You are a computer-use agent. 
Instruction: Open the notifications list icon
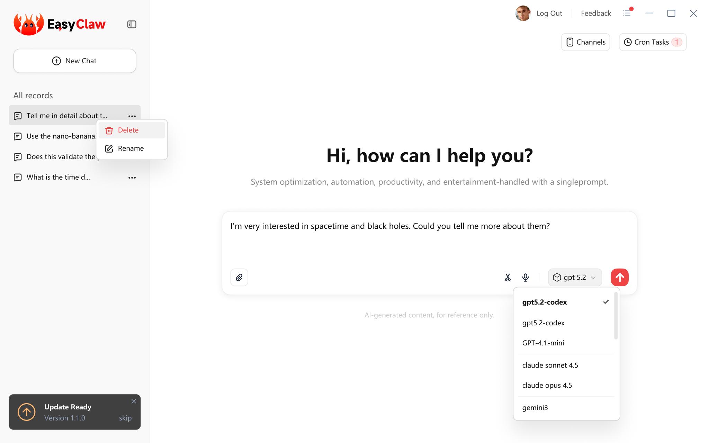(627, 13)
